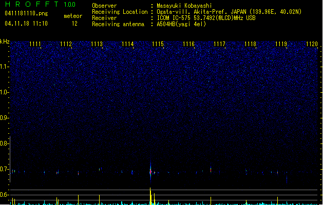
Task: Click the HROFFT 1.0.0 title text
Action: (40, 4)
